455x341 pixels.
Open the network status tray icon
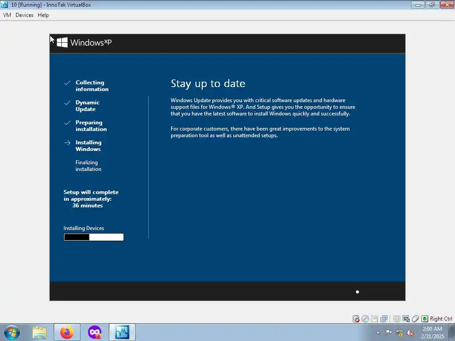click(399, 333)
